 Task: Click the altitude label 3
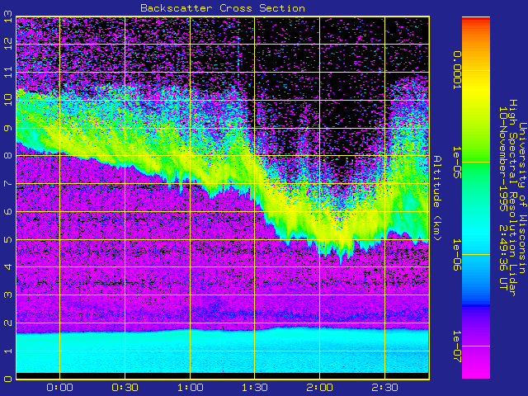click(7, 295)
